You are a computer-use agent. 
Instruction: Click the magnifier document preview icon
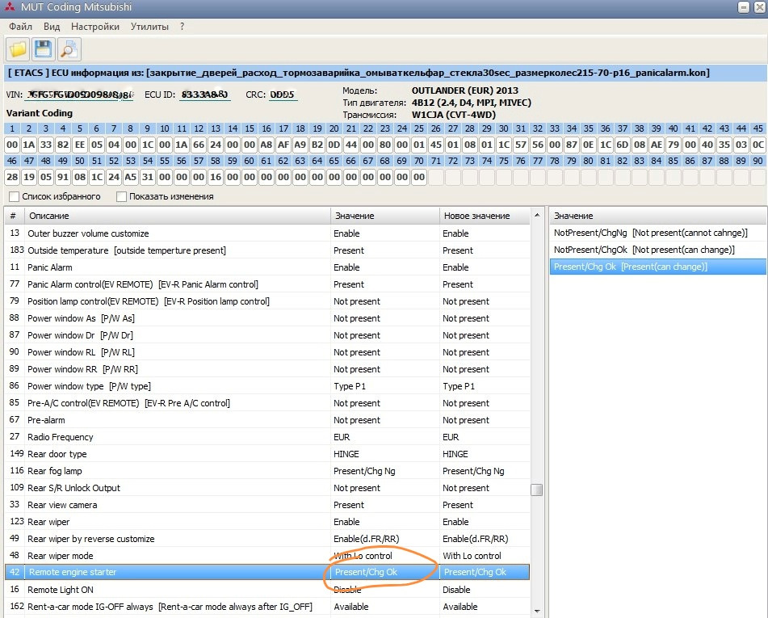point(69,49)
